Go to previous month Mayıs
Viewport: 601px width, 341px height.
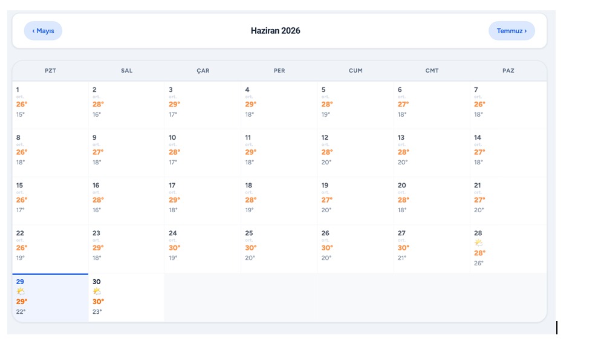(x=43, y=31)
